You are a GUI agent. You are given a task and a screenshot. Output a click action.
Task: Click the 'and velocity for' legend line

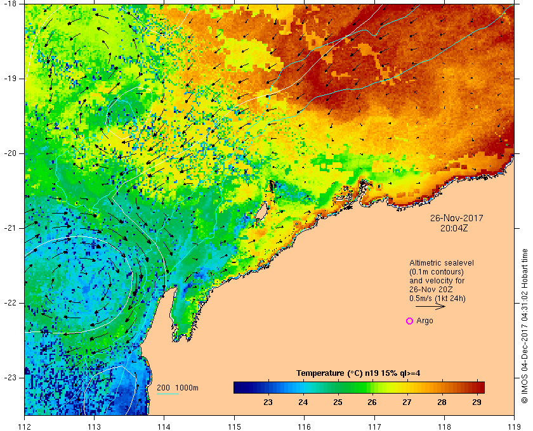coord(437,281)
